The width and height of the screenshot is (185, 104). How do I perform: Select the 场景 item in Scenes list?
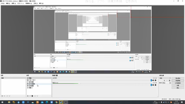pos(13,78)
